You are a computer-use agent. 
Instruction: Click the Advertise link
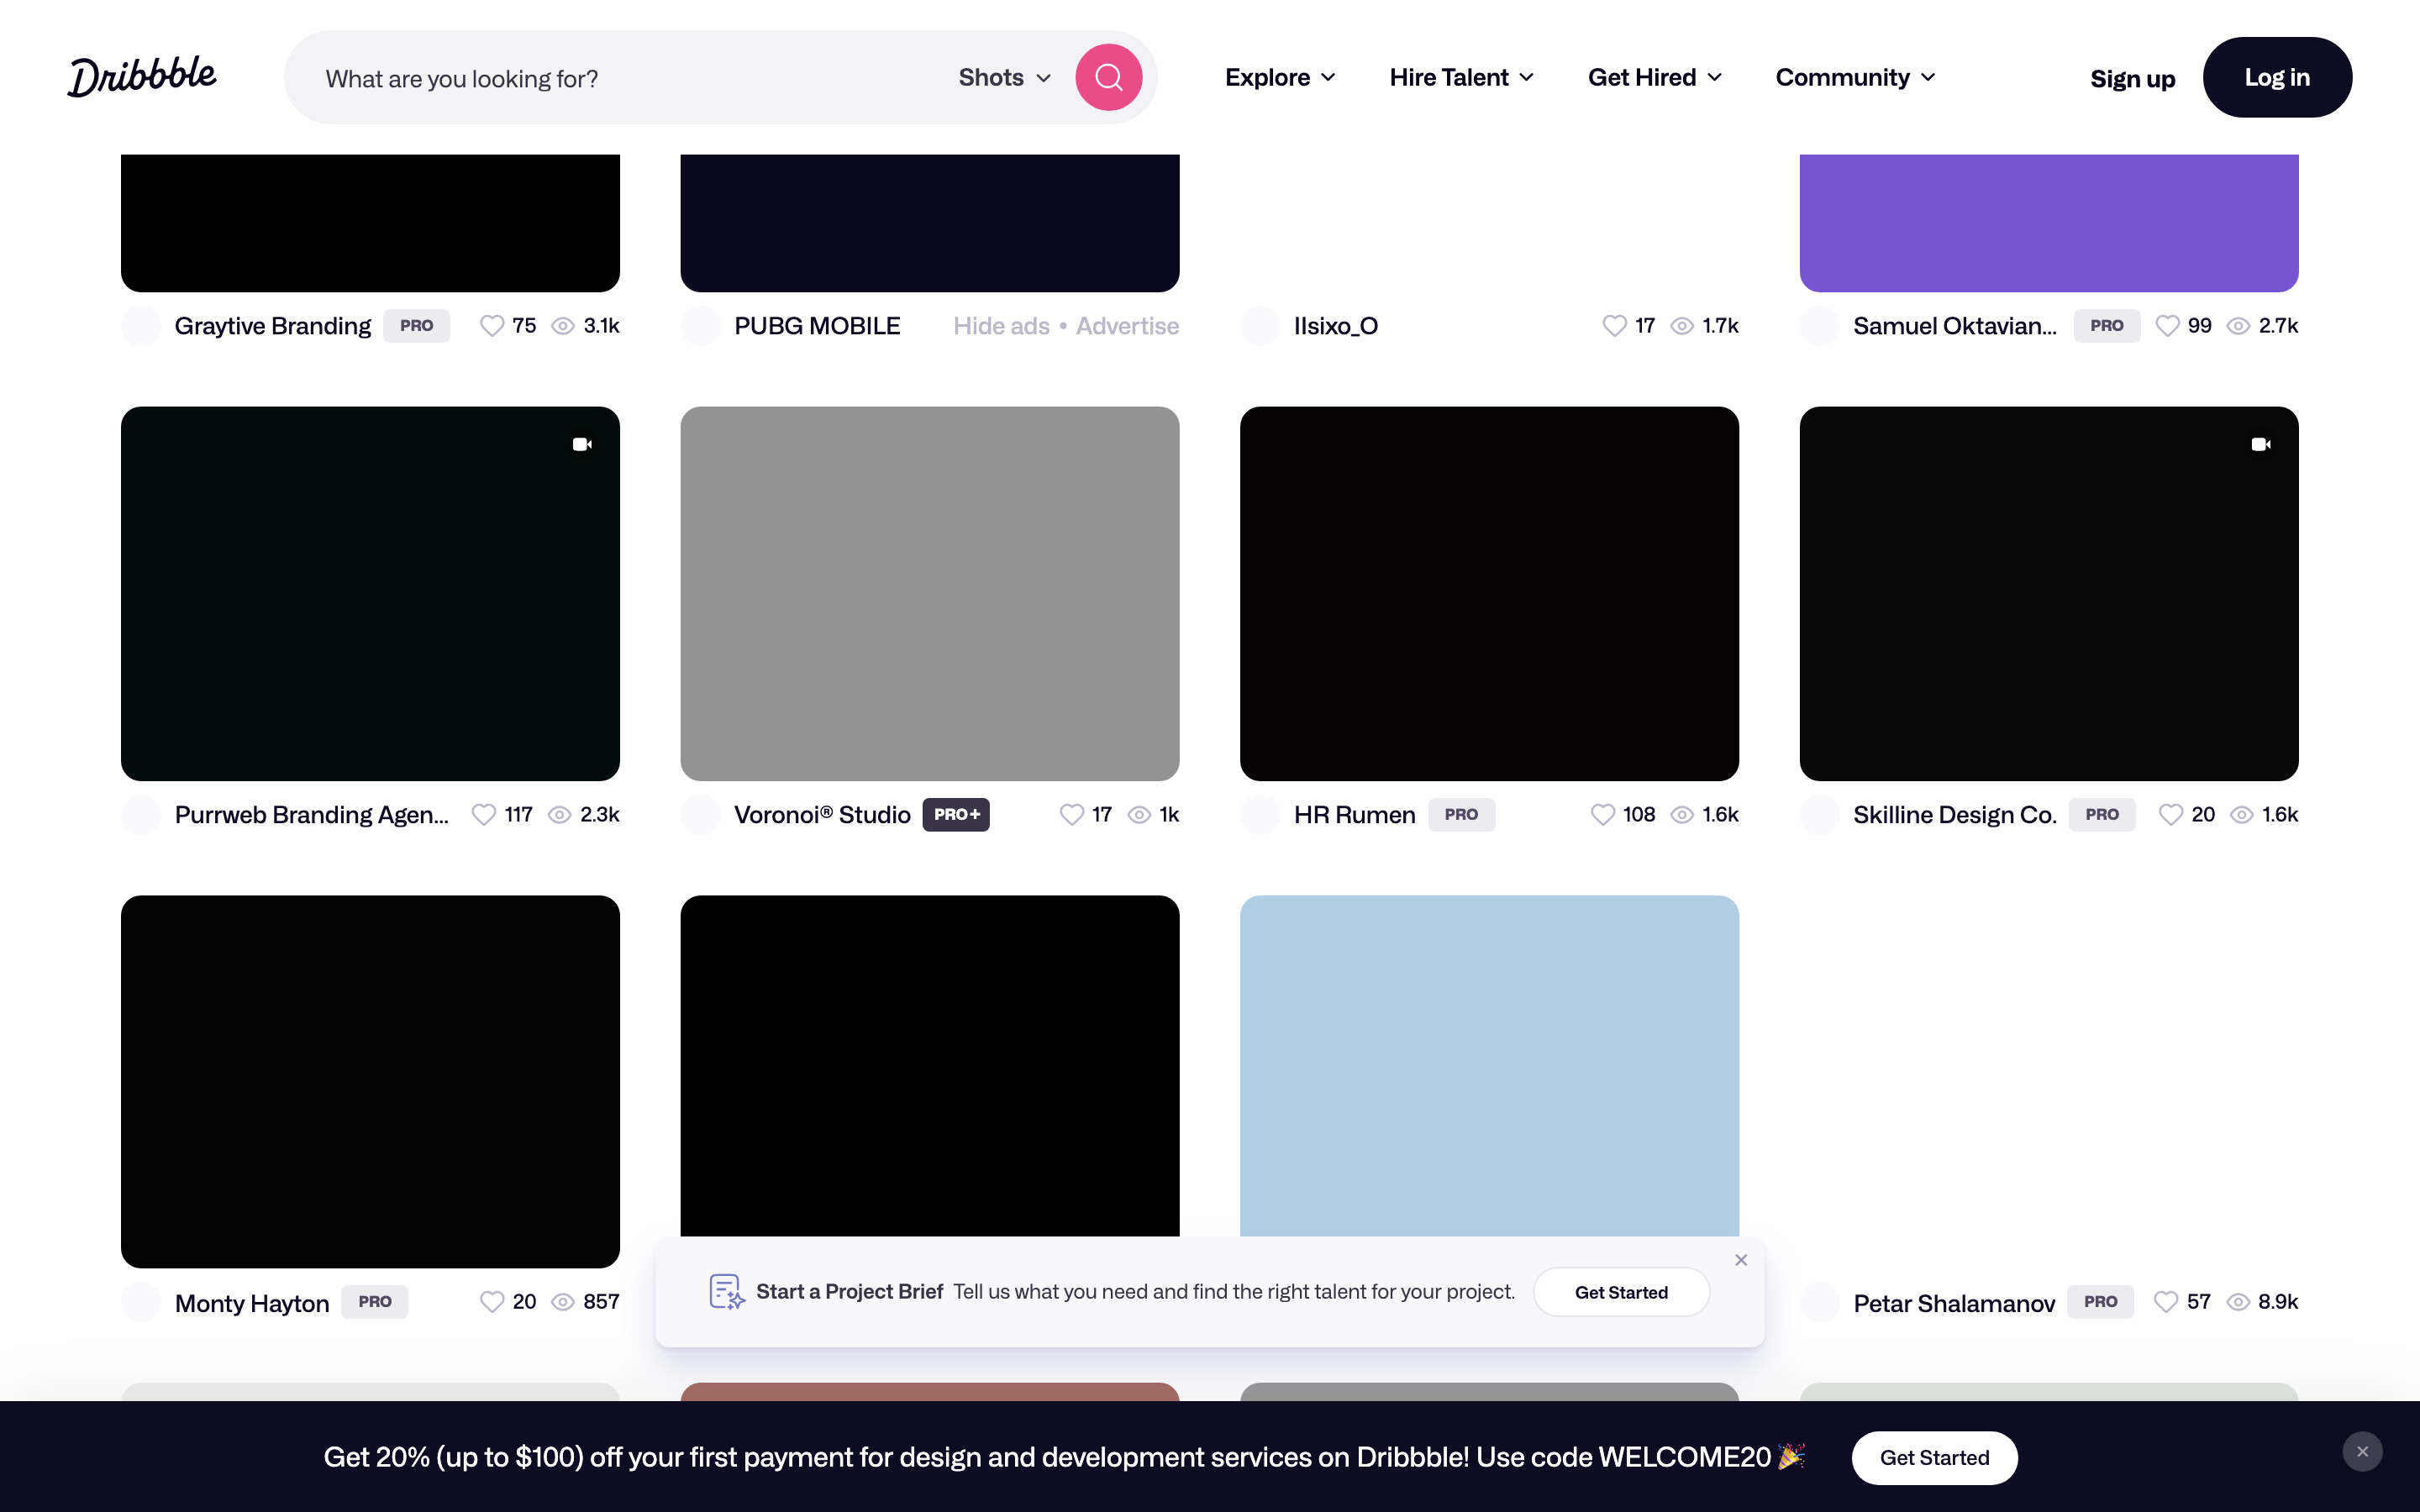pos(1127,326)
